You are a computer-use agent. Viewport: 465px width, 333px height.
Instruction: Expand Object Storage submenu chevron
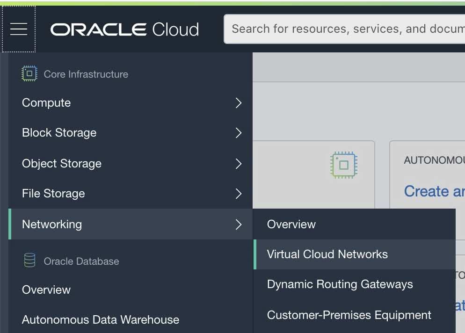239,164
